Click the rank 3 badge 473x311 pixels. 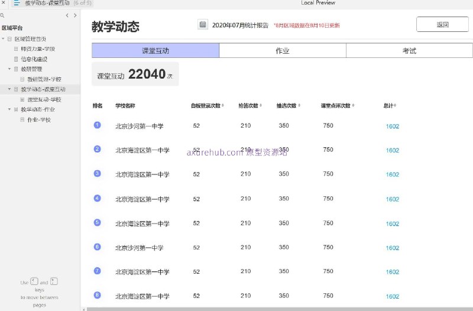(x=97, y=173)
